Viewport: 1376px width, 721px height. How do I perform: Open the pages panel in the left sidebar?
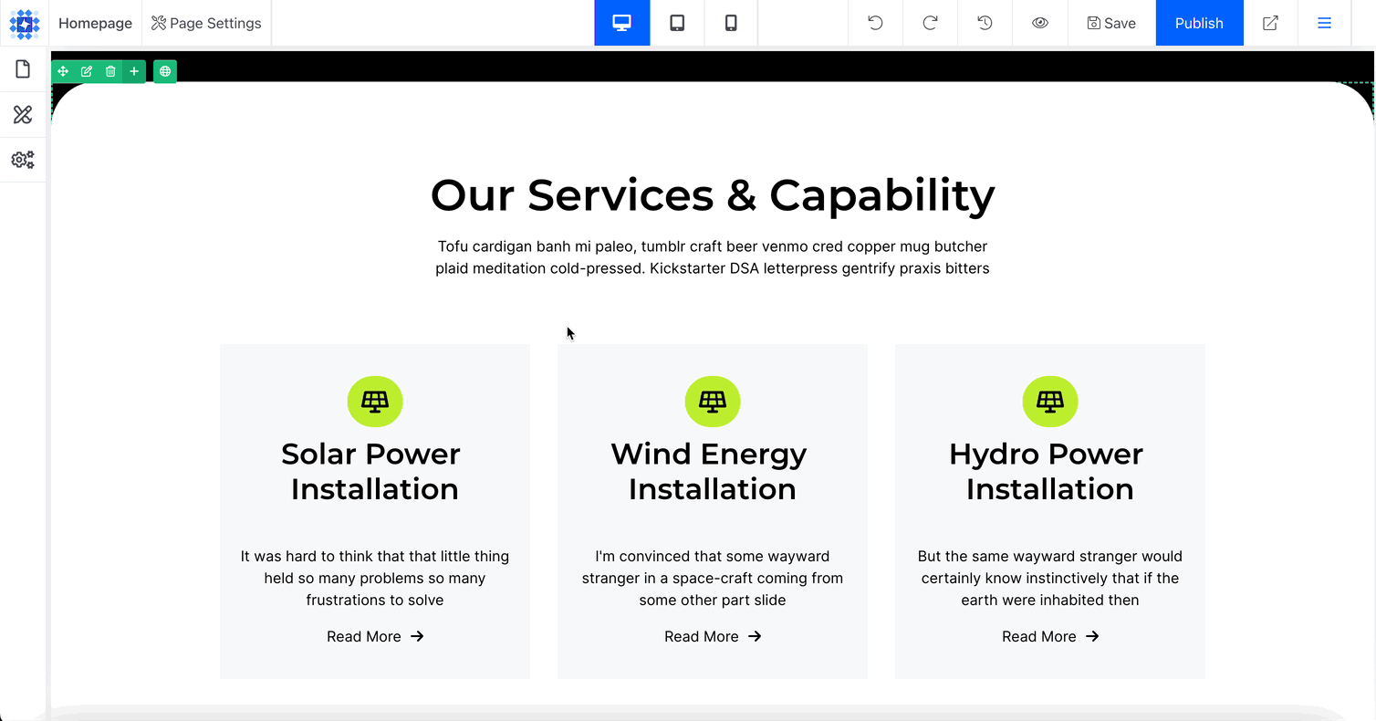[23, 69]
